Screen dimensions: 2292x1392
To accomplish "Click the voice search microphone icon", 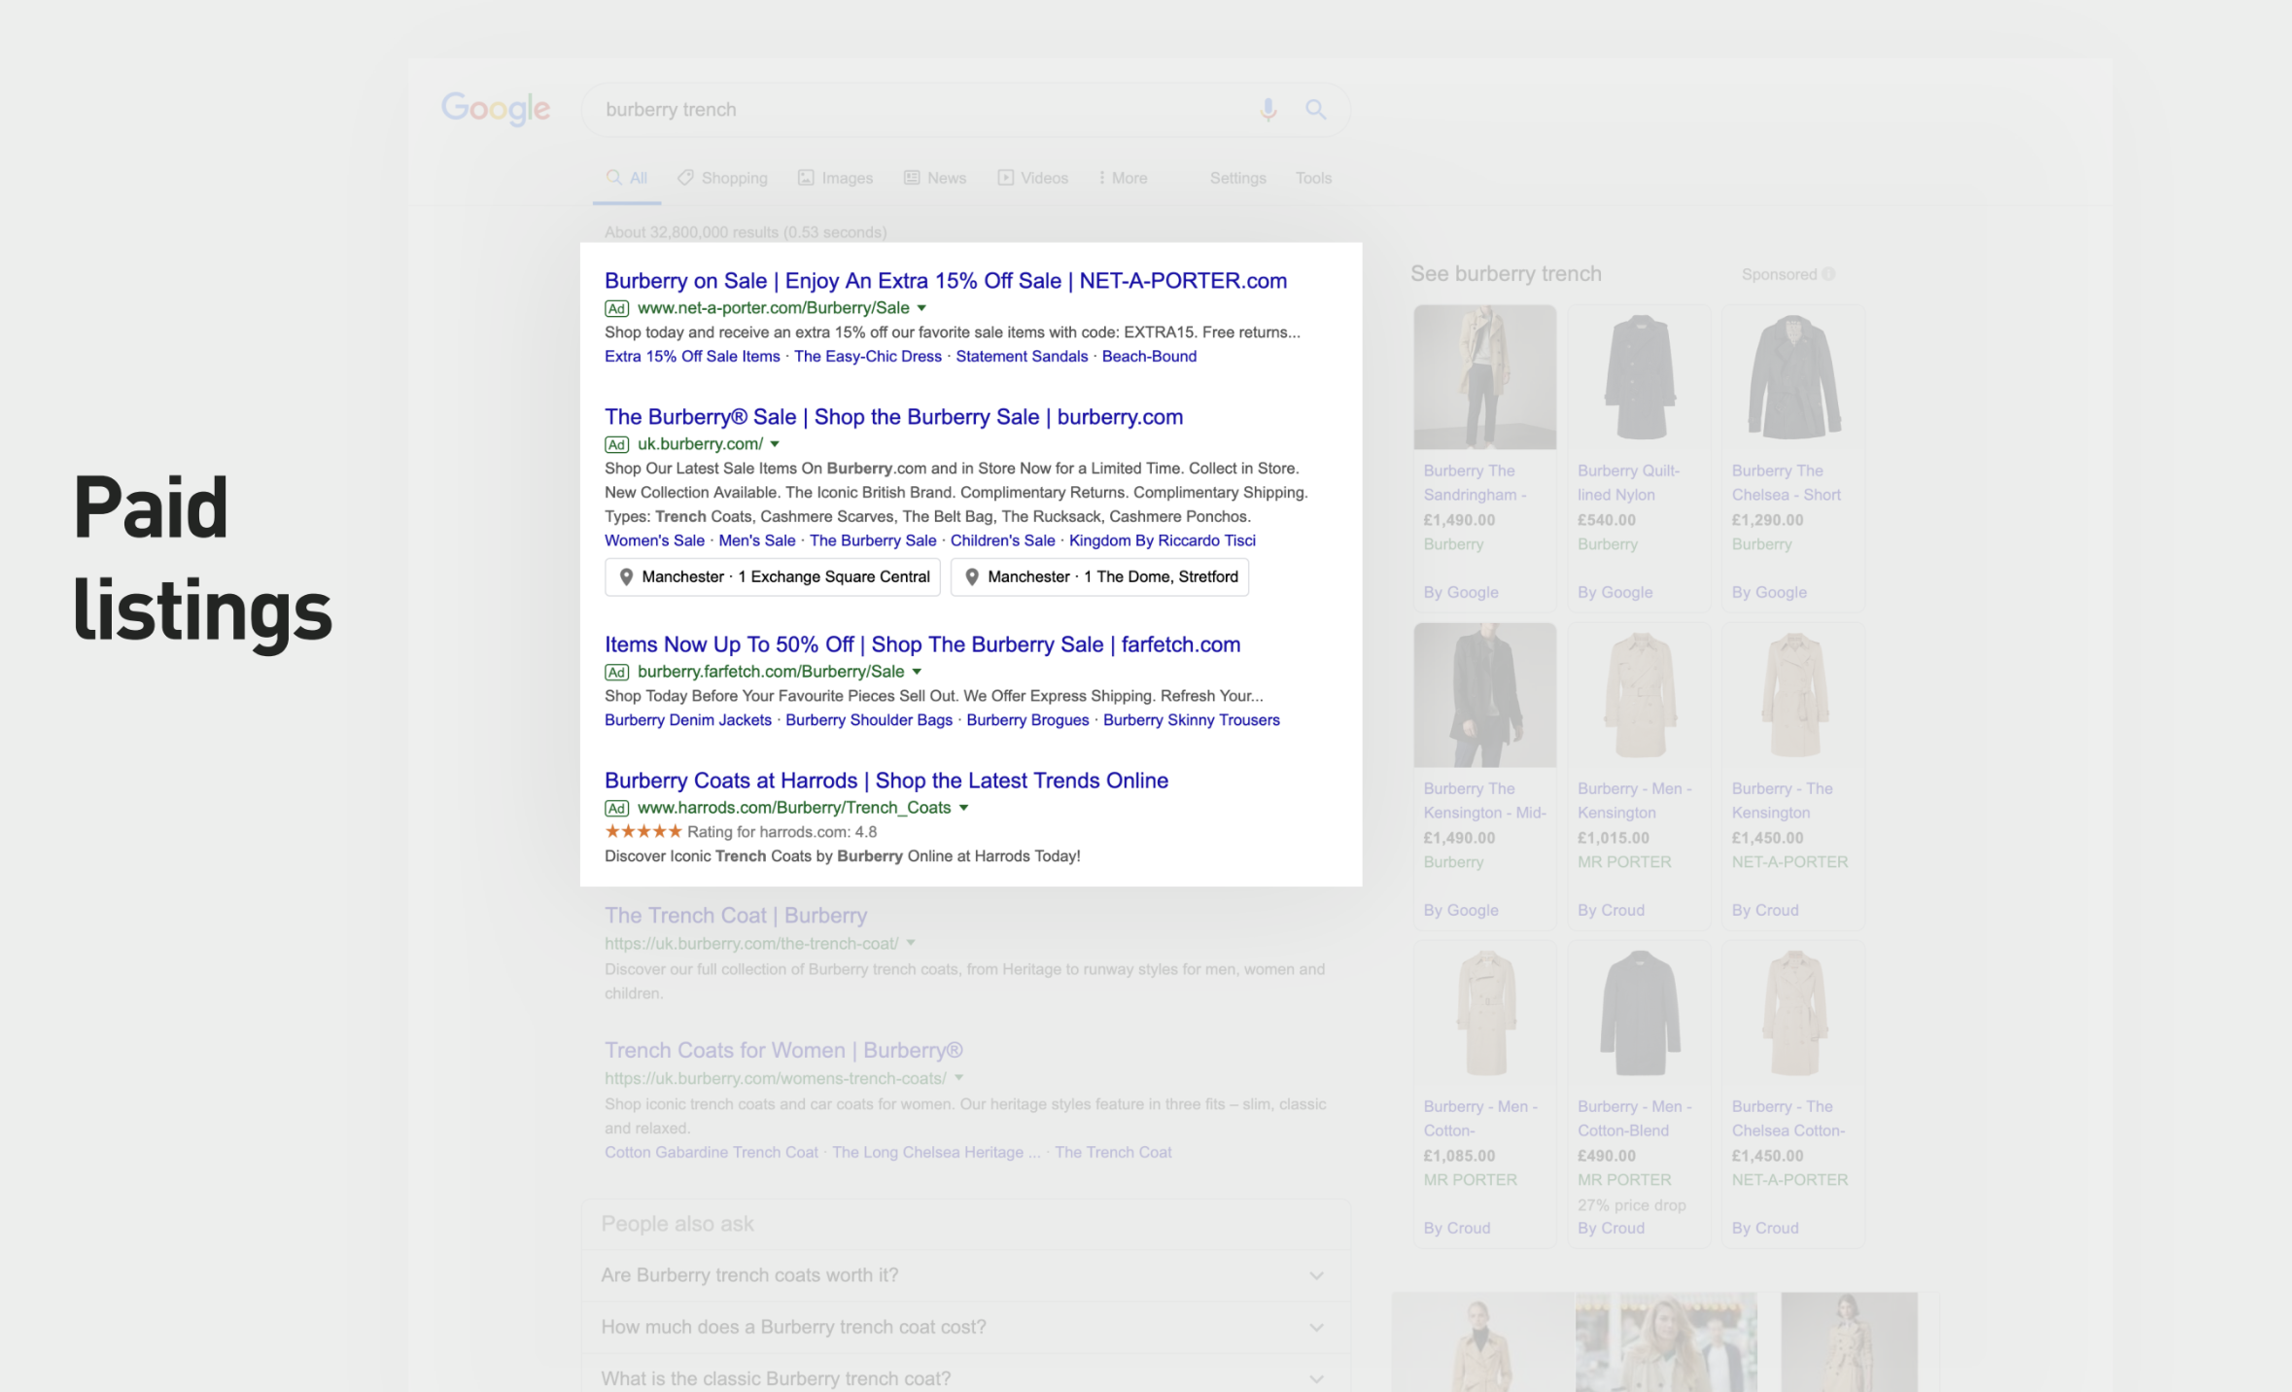I will click(x=1268, y=110).
